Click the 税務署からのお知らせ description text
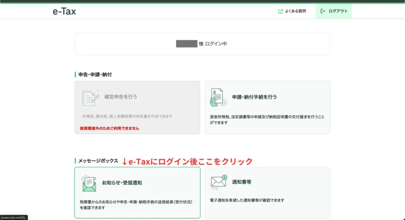405x220 pixels. 136,205
